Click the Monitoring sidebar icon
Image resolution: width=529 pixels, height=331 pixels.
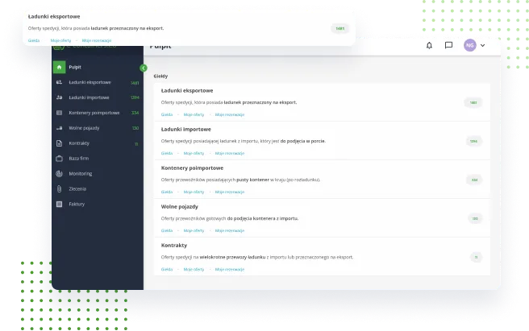(59, 173)
